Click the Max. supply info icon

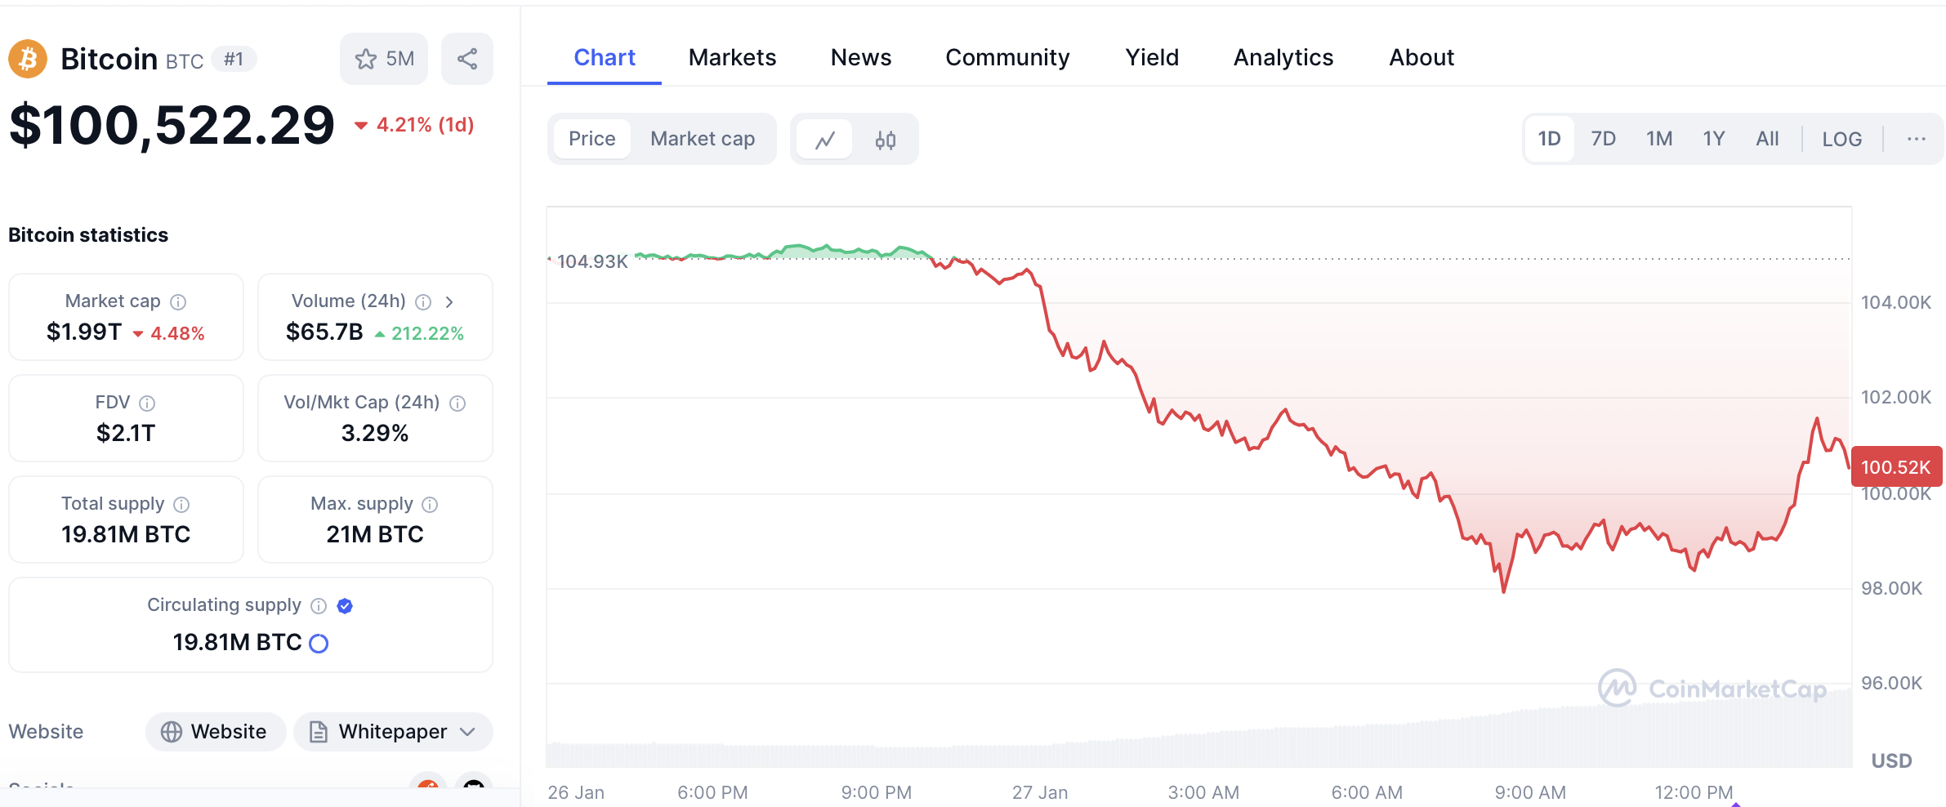(x=430, y=505)
